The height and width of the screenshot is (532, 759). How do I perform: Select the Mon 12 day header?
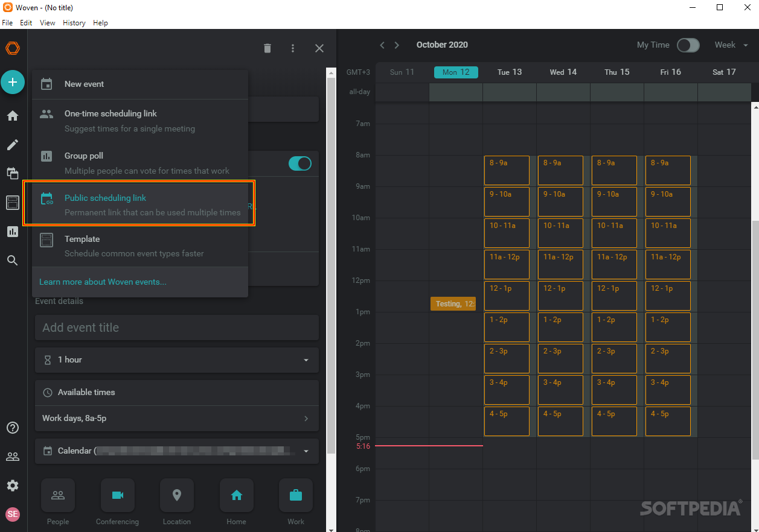pyautogui.click(x=456, y=72)
